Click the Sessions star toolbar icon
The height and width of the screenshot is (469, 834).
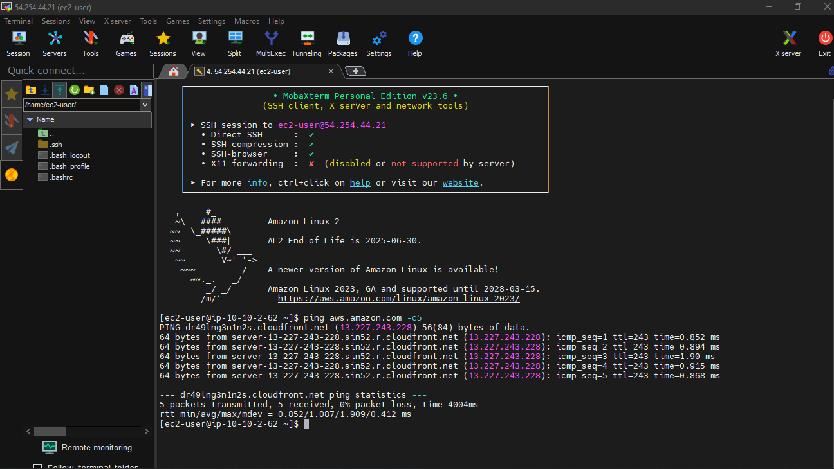(163, 44)
